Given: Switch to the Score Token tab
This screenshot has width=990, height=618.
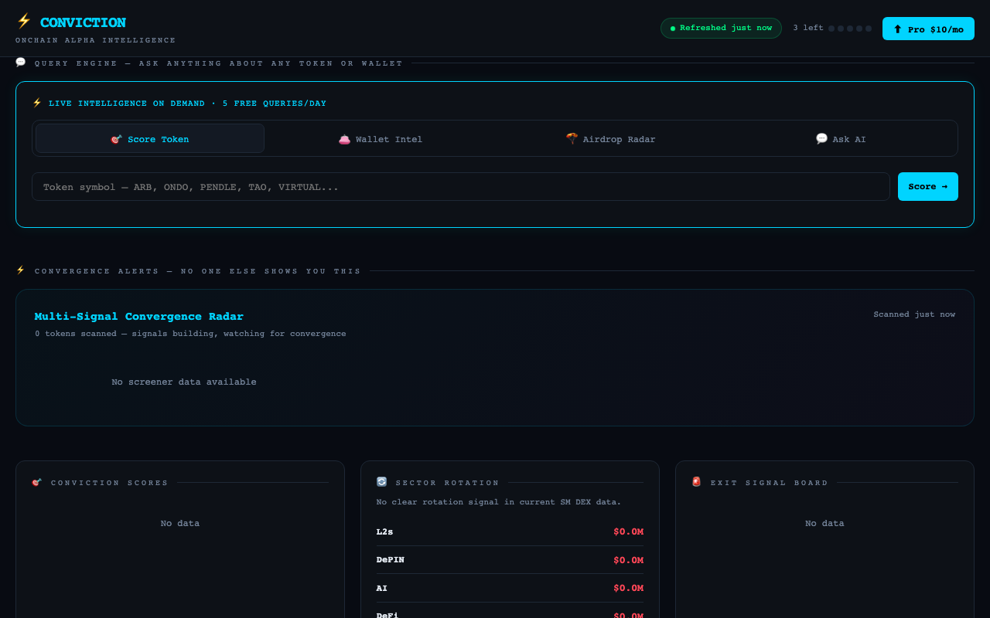Looking at the screenshot, I should click(x=150, y=138).
